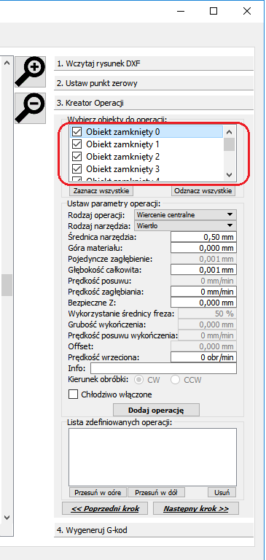Click the Dodaj operację button
266x560 pixels.
(156, 410)
